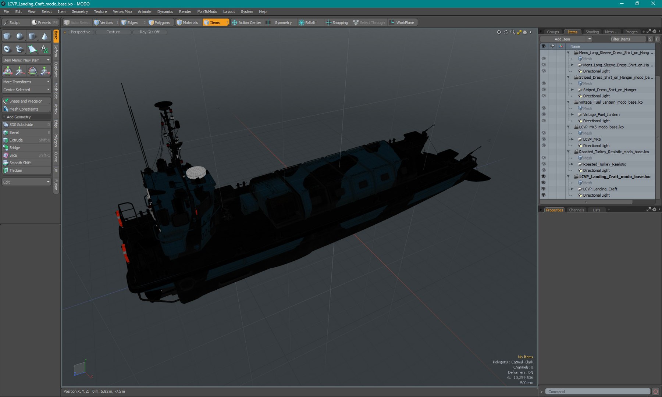Open the MaxToModo menu
The height and width of the screenshot is (397, 662).
click(207, 11)
